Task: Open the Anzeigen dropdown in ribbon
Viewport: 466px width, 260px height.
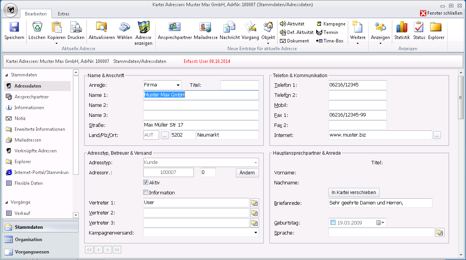Action: pyautogui.click(x=380, y=33)
